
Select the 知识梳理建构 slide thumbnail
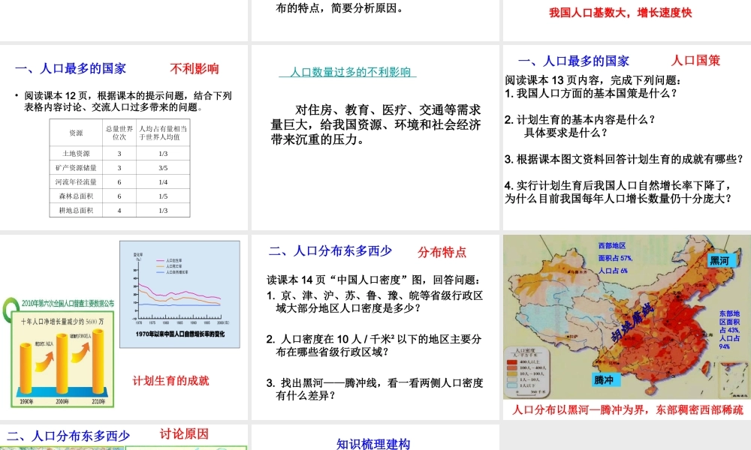tap(375, 437)
